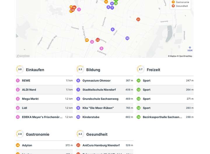Click pink map marker 1 on map
Viewport: 210px width, 154px height.
click(x=79, y=10)
